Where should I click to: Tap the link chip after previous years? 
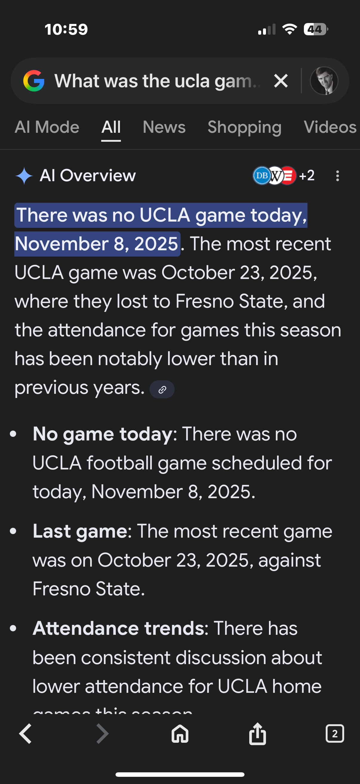[x=162, y=389]
